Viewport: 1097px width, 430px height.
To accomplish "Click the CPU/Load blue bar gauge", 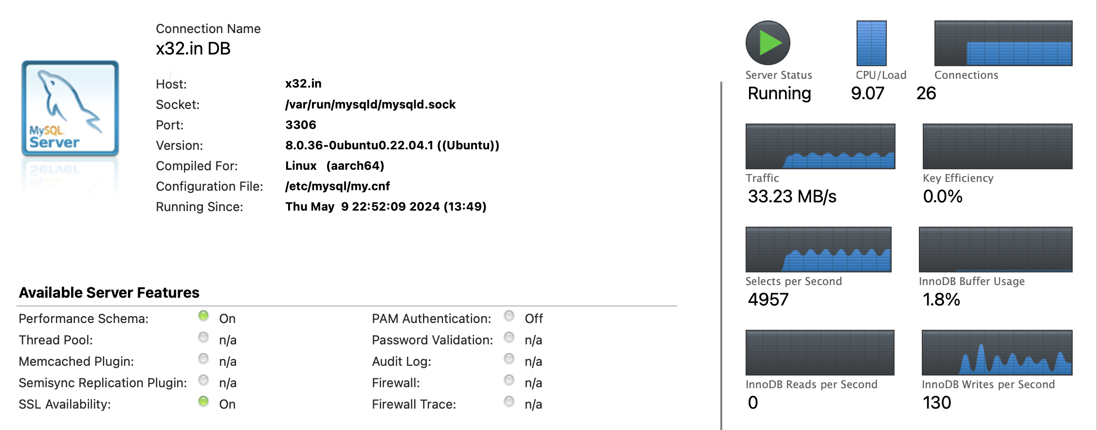I will pos(871,43).
